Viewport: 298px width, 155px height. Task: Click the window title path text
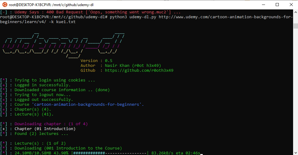(51, 5)
